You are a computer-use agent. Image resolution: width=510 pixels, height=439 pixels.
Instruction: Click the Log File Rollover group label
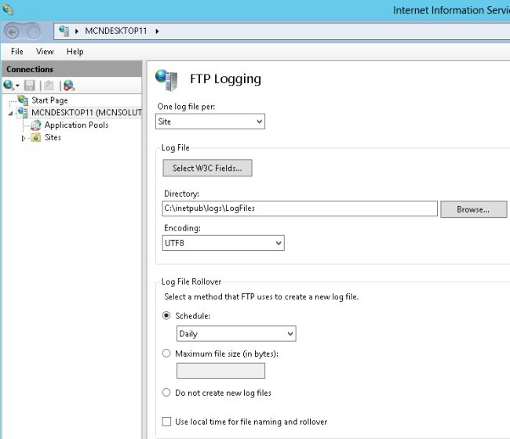click(x=191, y=281)
